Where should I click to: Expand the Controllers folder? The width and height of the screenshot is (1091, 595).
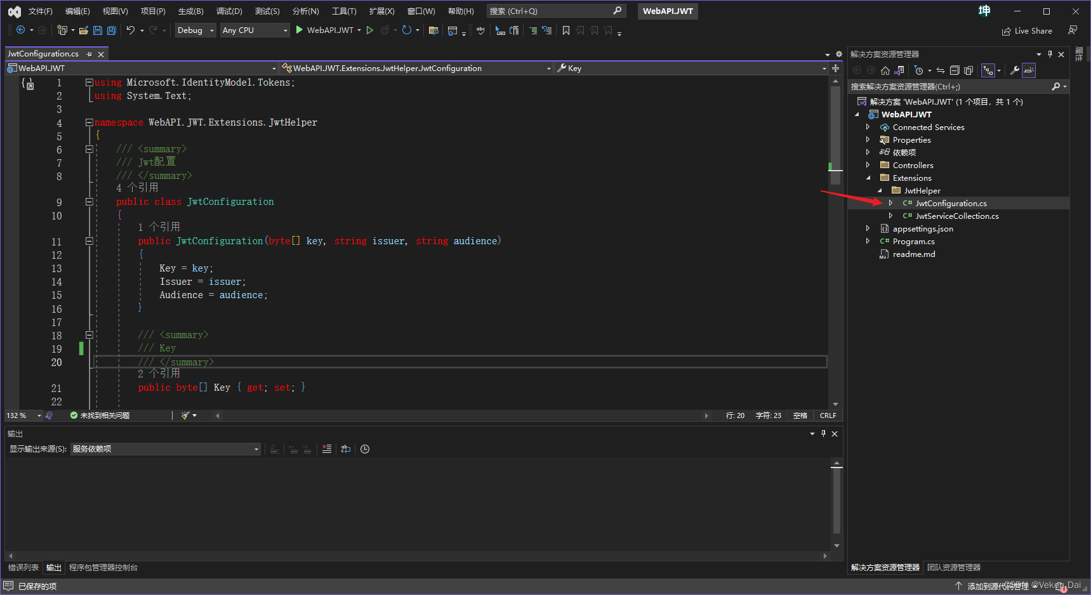[868, 165]
